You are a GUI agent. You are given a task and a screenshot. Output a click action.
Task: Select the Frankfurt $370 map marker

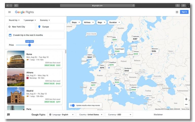[x=112, y=64]
